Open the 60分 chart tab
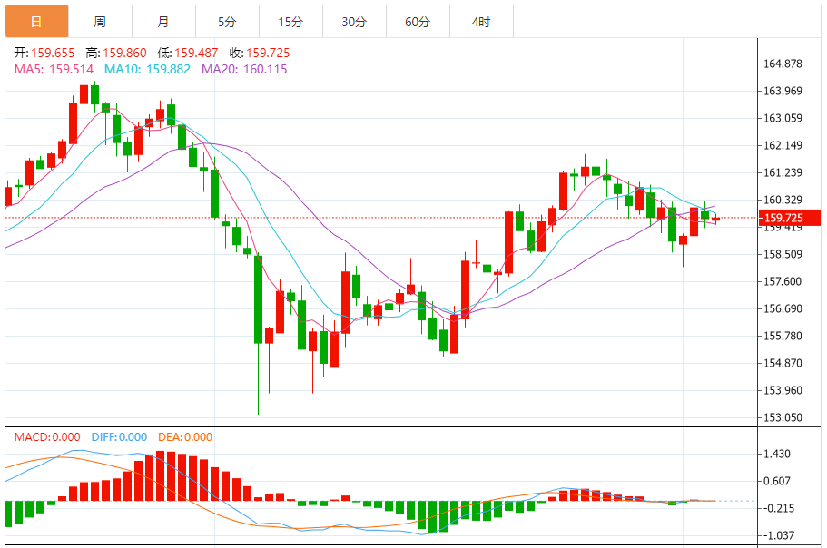 coord(418,22)
